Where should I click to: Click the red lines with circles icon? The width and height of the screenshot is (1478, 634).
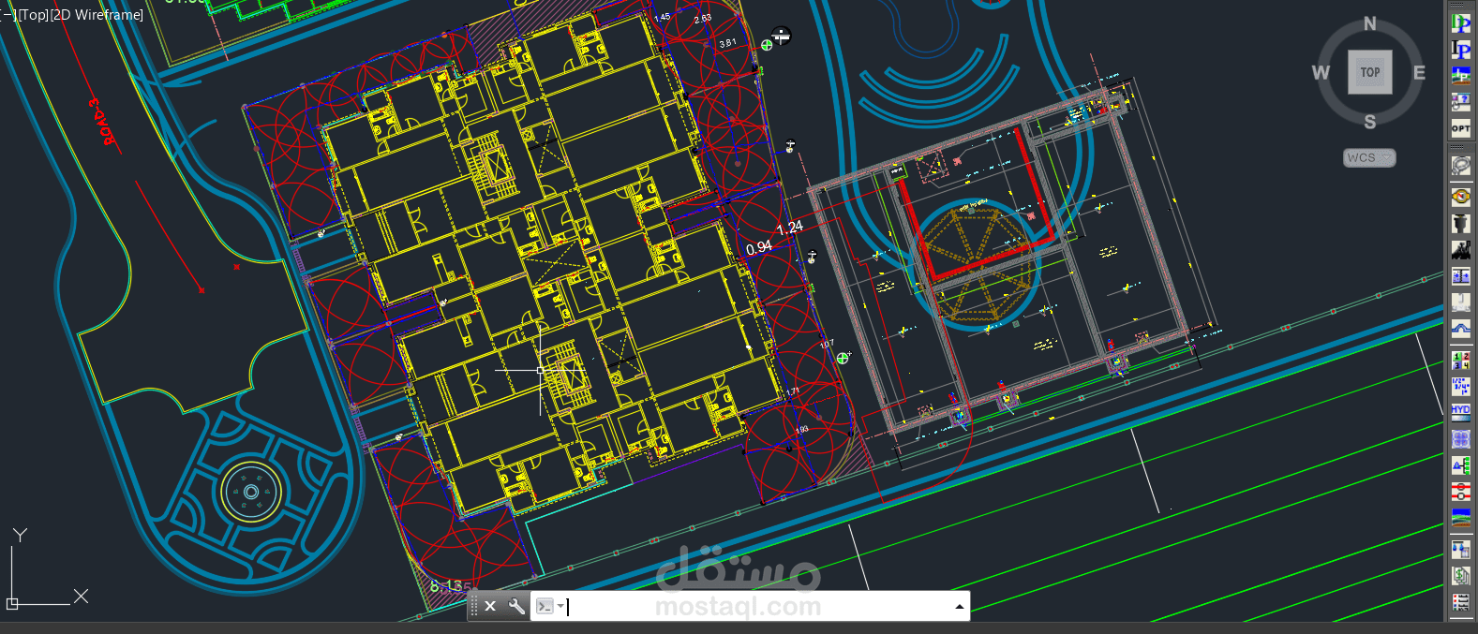tap(1460, 491)
